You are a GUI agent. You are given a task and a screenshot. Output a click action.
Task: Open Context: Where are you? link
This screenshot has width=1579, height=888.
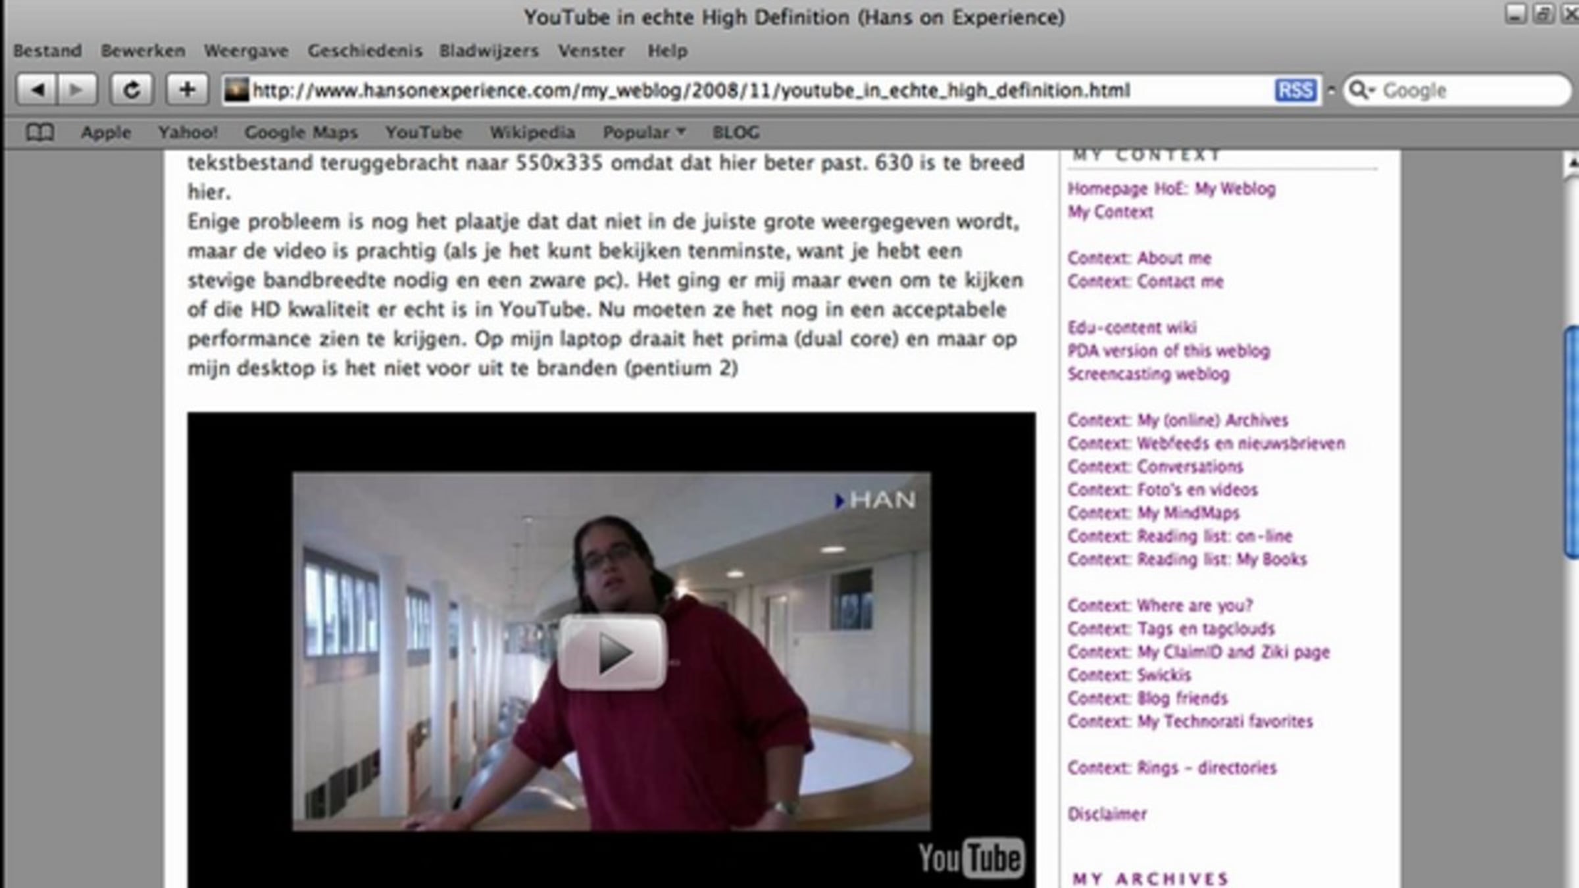1160,605
